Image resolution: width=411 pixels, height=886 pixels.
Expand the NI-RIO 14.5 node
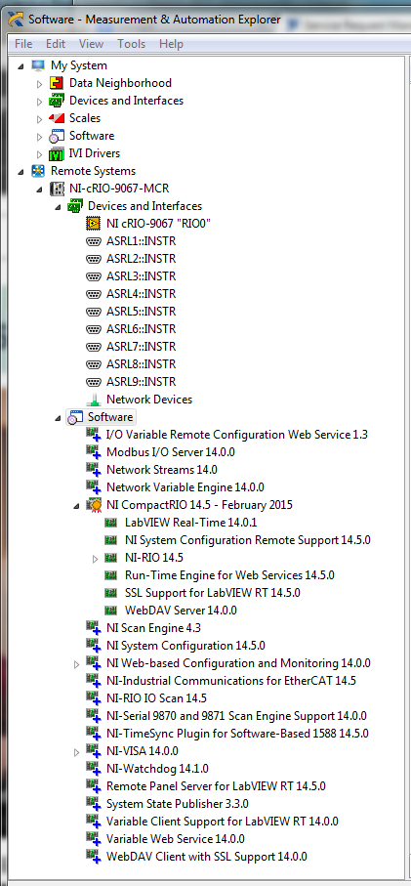point(96,559)
